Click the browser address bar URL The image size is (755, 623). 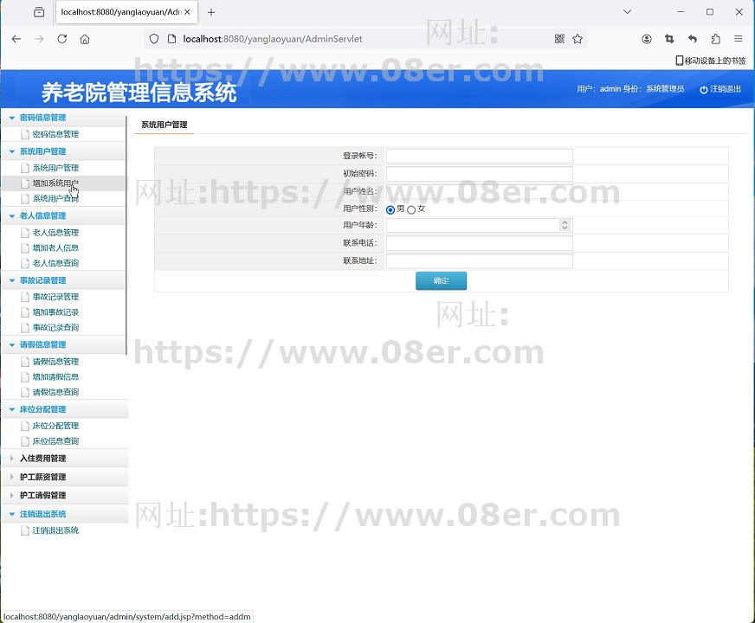(x=273, y=39)
